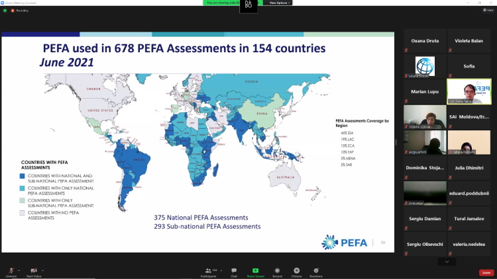
Task: Leave the meeting with the red Leave button
Action: 486,272
